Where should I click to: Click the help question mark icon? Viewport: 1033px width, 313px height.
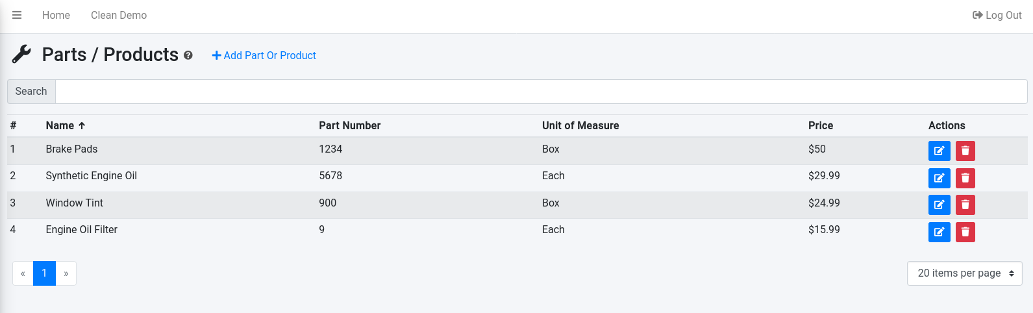click(188, 56)
